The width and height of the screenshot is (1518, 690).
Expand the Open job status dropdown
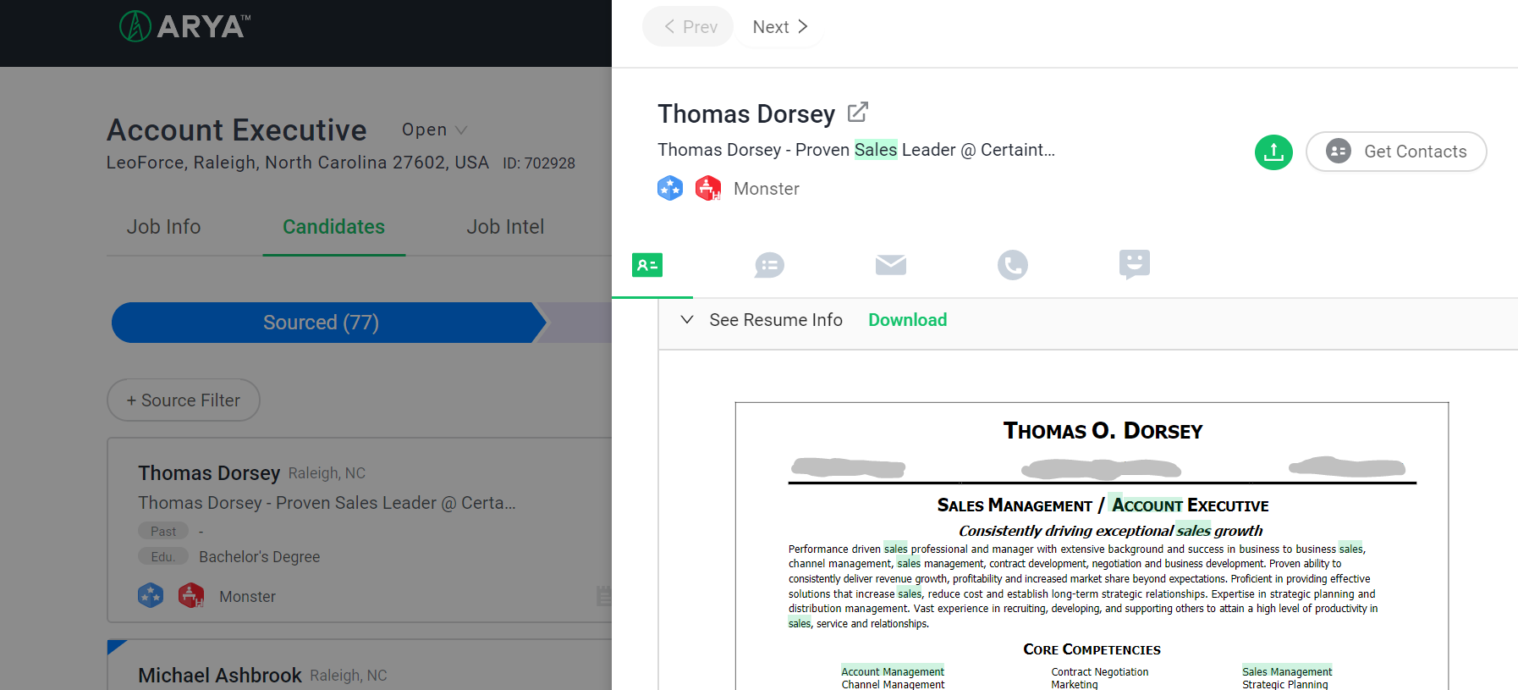point(434,130)
